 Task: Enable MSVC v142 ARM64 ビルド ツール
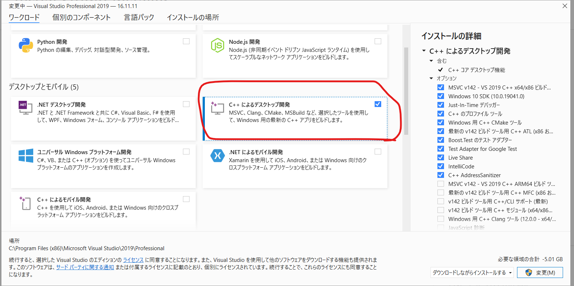coord(441,184)
